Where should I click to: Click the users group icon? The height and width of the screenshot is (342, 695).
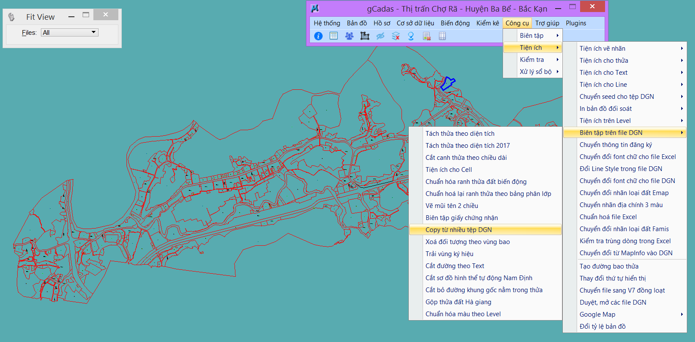[x=349, y=36]
